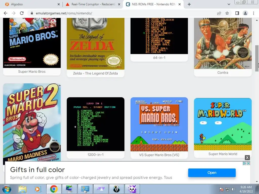Image resolution: width=259 pixels, height=194 pixels.
Task: Open the eagle icon taskbar app
Action: [117, 189]
